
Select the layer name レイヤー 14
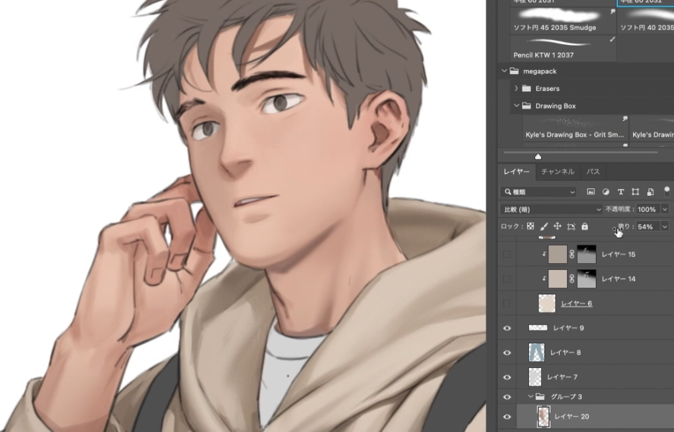coord(619,278)
